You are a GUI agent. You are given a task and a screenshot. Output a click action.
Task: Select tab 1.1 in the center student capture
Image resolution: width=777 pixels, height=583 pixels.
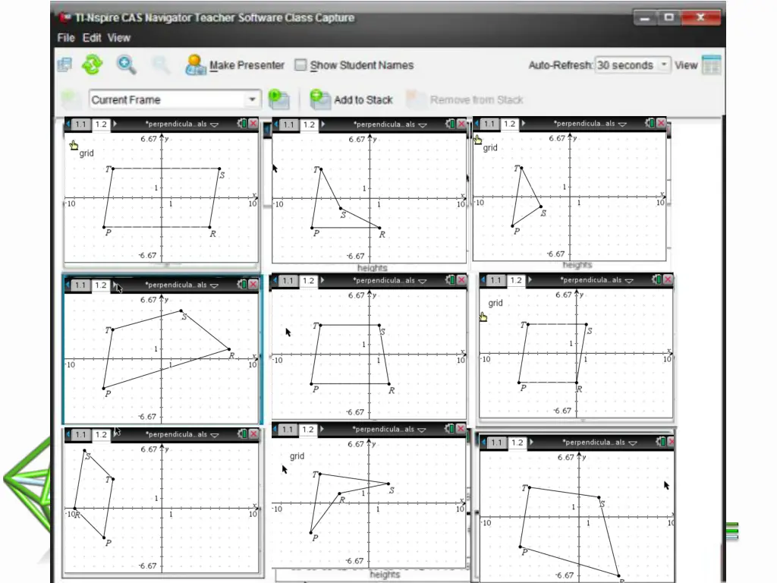(288, 281)
